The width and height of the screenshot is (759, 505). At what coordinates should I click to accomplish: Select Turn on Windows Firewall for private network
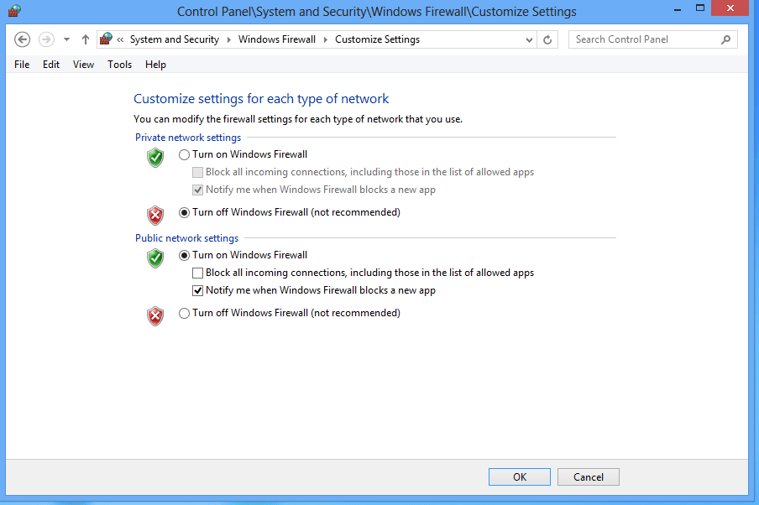tap(185, 154)
